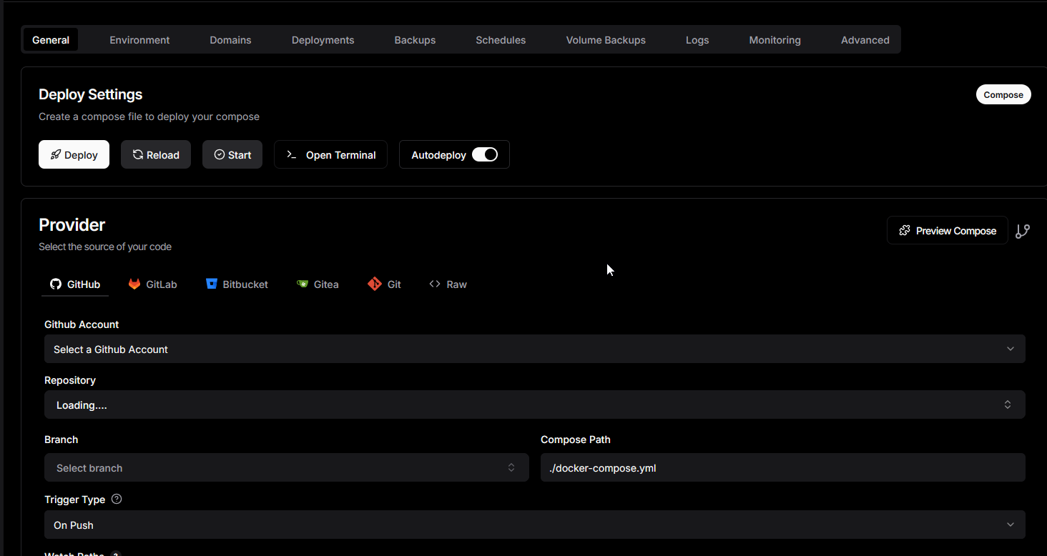Click the git branch icon beside Preview Compose
Image resolution: width=1047 pixels, height=556 pixels.
(x=1023, y=231)
